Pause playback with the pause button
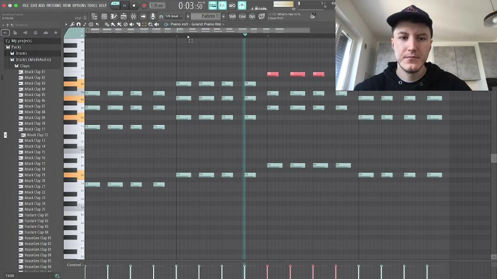The image size is (497, 279). pyautogui.click(x=125, y=5)
